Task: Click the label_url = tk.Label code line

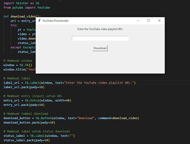Action: [x=69, y=83]
